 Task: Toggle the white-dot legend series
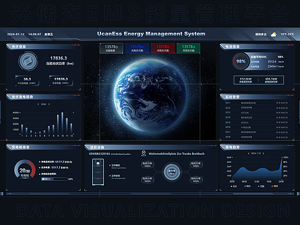pyautogui.click(x=234, y=186)
